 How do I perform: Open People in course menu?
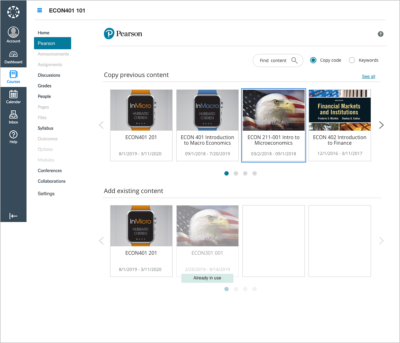[44, 96]
